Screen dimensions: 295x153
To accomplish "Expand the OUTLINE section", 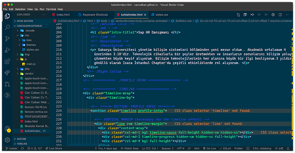I will coord(22,139).
